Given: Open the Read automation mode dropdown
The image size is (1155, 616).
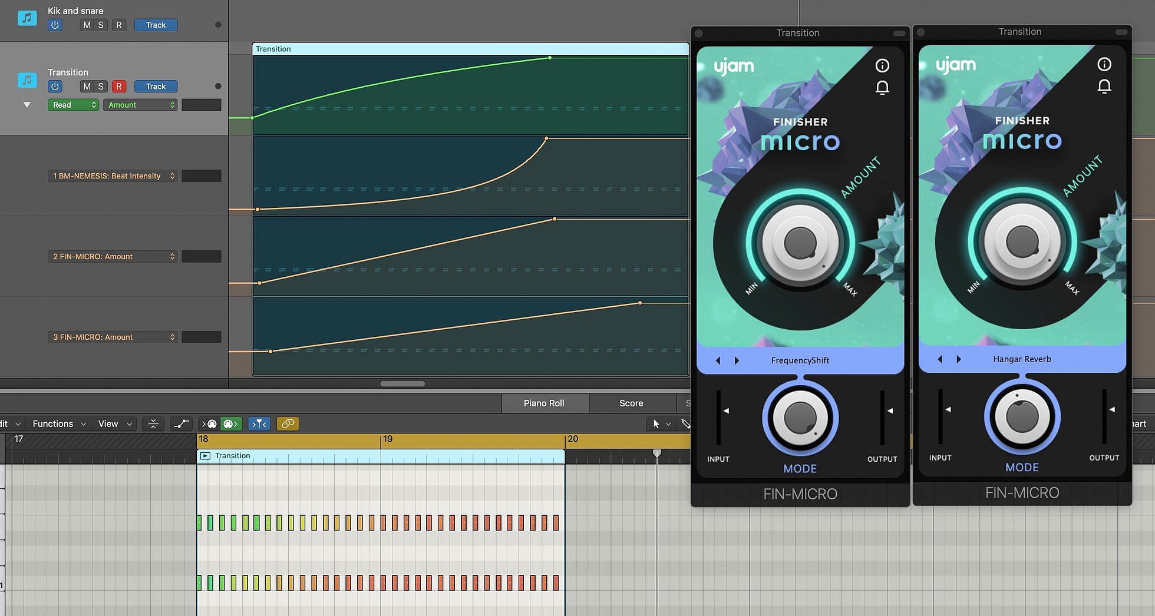Looking at the screenshot, I should (x=73, y=105).
